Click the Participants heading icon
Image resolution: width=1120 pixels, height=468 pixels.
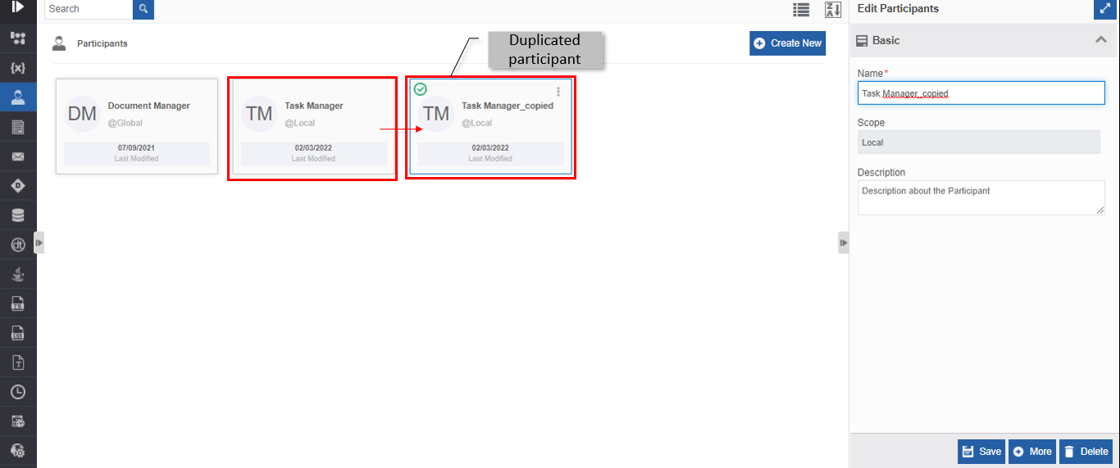click(59, 43)
